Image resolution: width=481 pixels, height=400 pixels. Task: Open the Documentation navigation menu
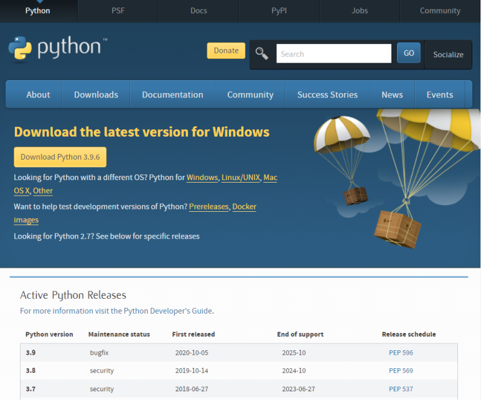(x=172, y=94)
